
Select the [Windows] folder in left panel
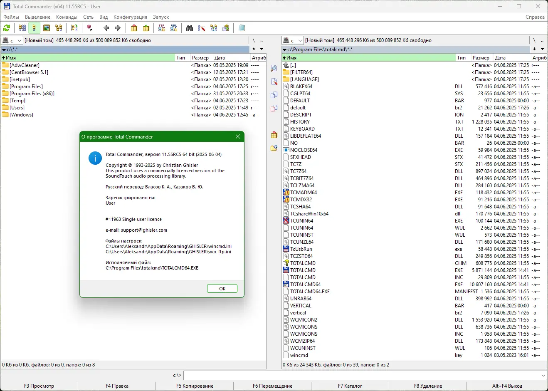[x=133, y=115]
